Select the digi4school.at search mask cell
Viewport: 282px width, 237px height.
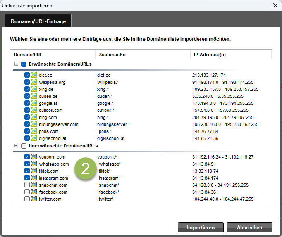(111, 138)
